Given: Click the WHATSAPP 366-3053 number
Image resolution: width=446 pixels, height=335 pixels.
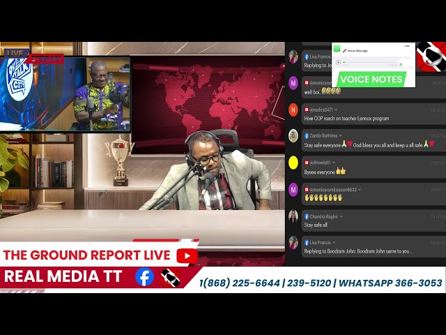Looking at the screenshot, I should [390, 283].
